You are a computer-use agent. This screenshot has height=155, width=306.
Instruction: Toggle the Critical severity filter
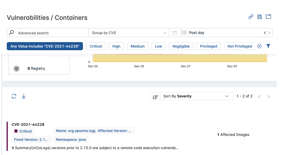click(96, 46)
